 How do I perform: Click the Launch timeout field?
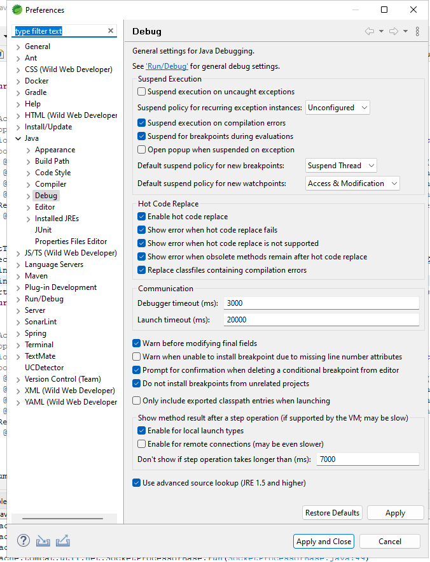(x=321, y=320)
